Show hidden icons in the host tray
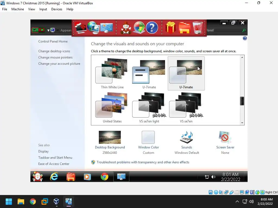This screenshot has height=208, width=278. coord(237,201)
